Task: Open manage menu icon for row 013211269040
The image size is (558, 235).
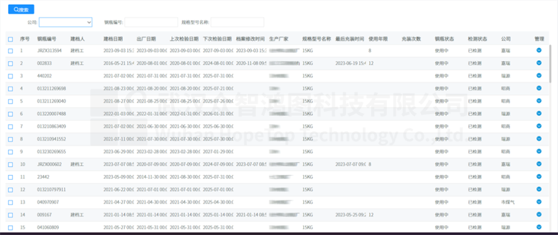Action: click(539, 101)
